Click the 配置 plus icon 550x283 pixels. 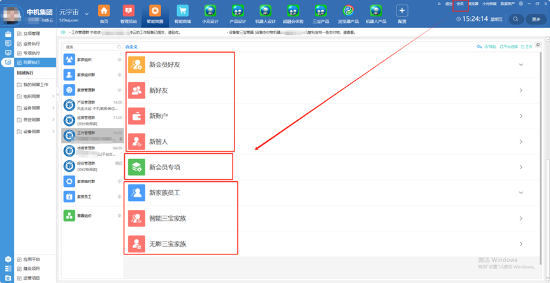click(x=402, y=11)
